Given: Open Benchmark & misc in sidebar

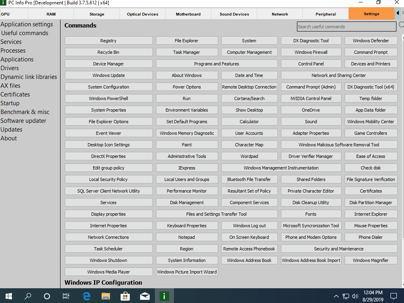Looking at the screenshot, I should 25,112.
